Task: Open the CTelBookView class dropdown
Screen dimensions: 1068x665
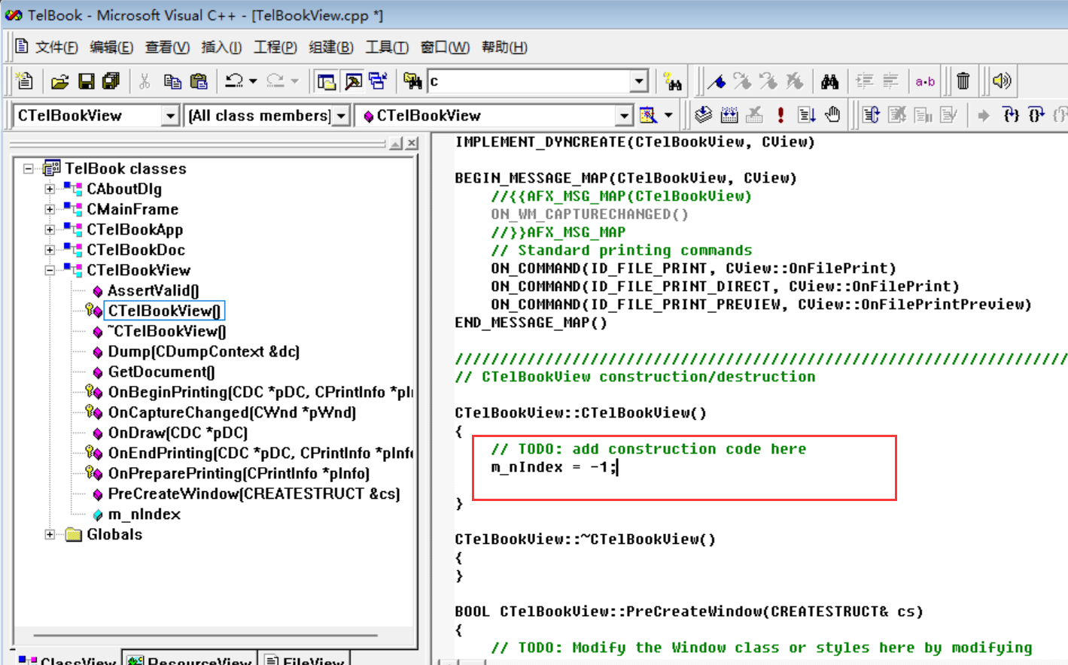Action: tap(171, 116)
